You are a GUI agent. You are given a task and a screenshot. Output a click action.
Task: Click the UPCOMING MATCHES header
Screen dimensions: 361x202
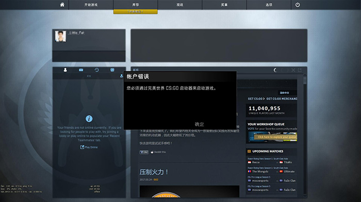[x=268, y=151]
